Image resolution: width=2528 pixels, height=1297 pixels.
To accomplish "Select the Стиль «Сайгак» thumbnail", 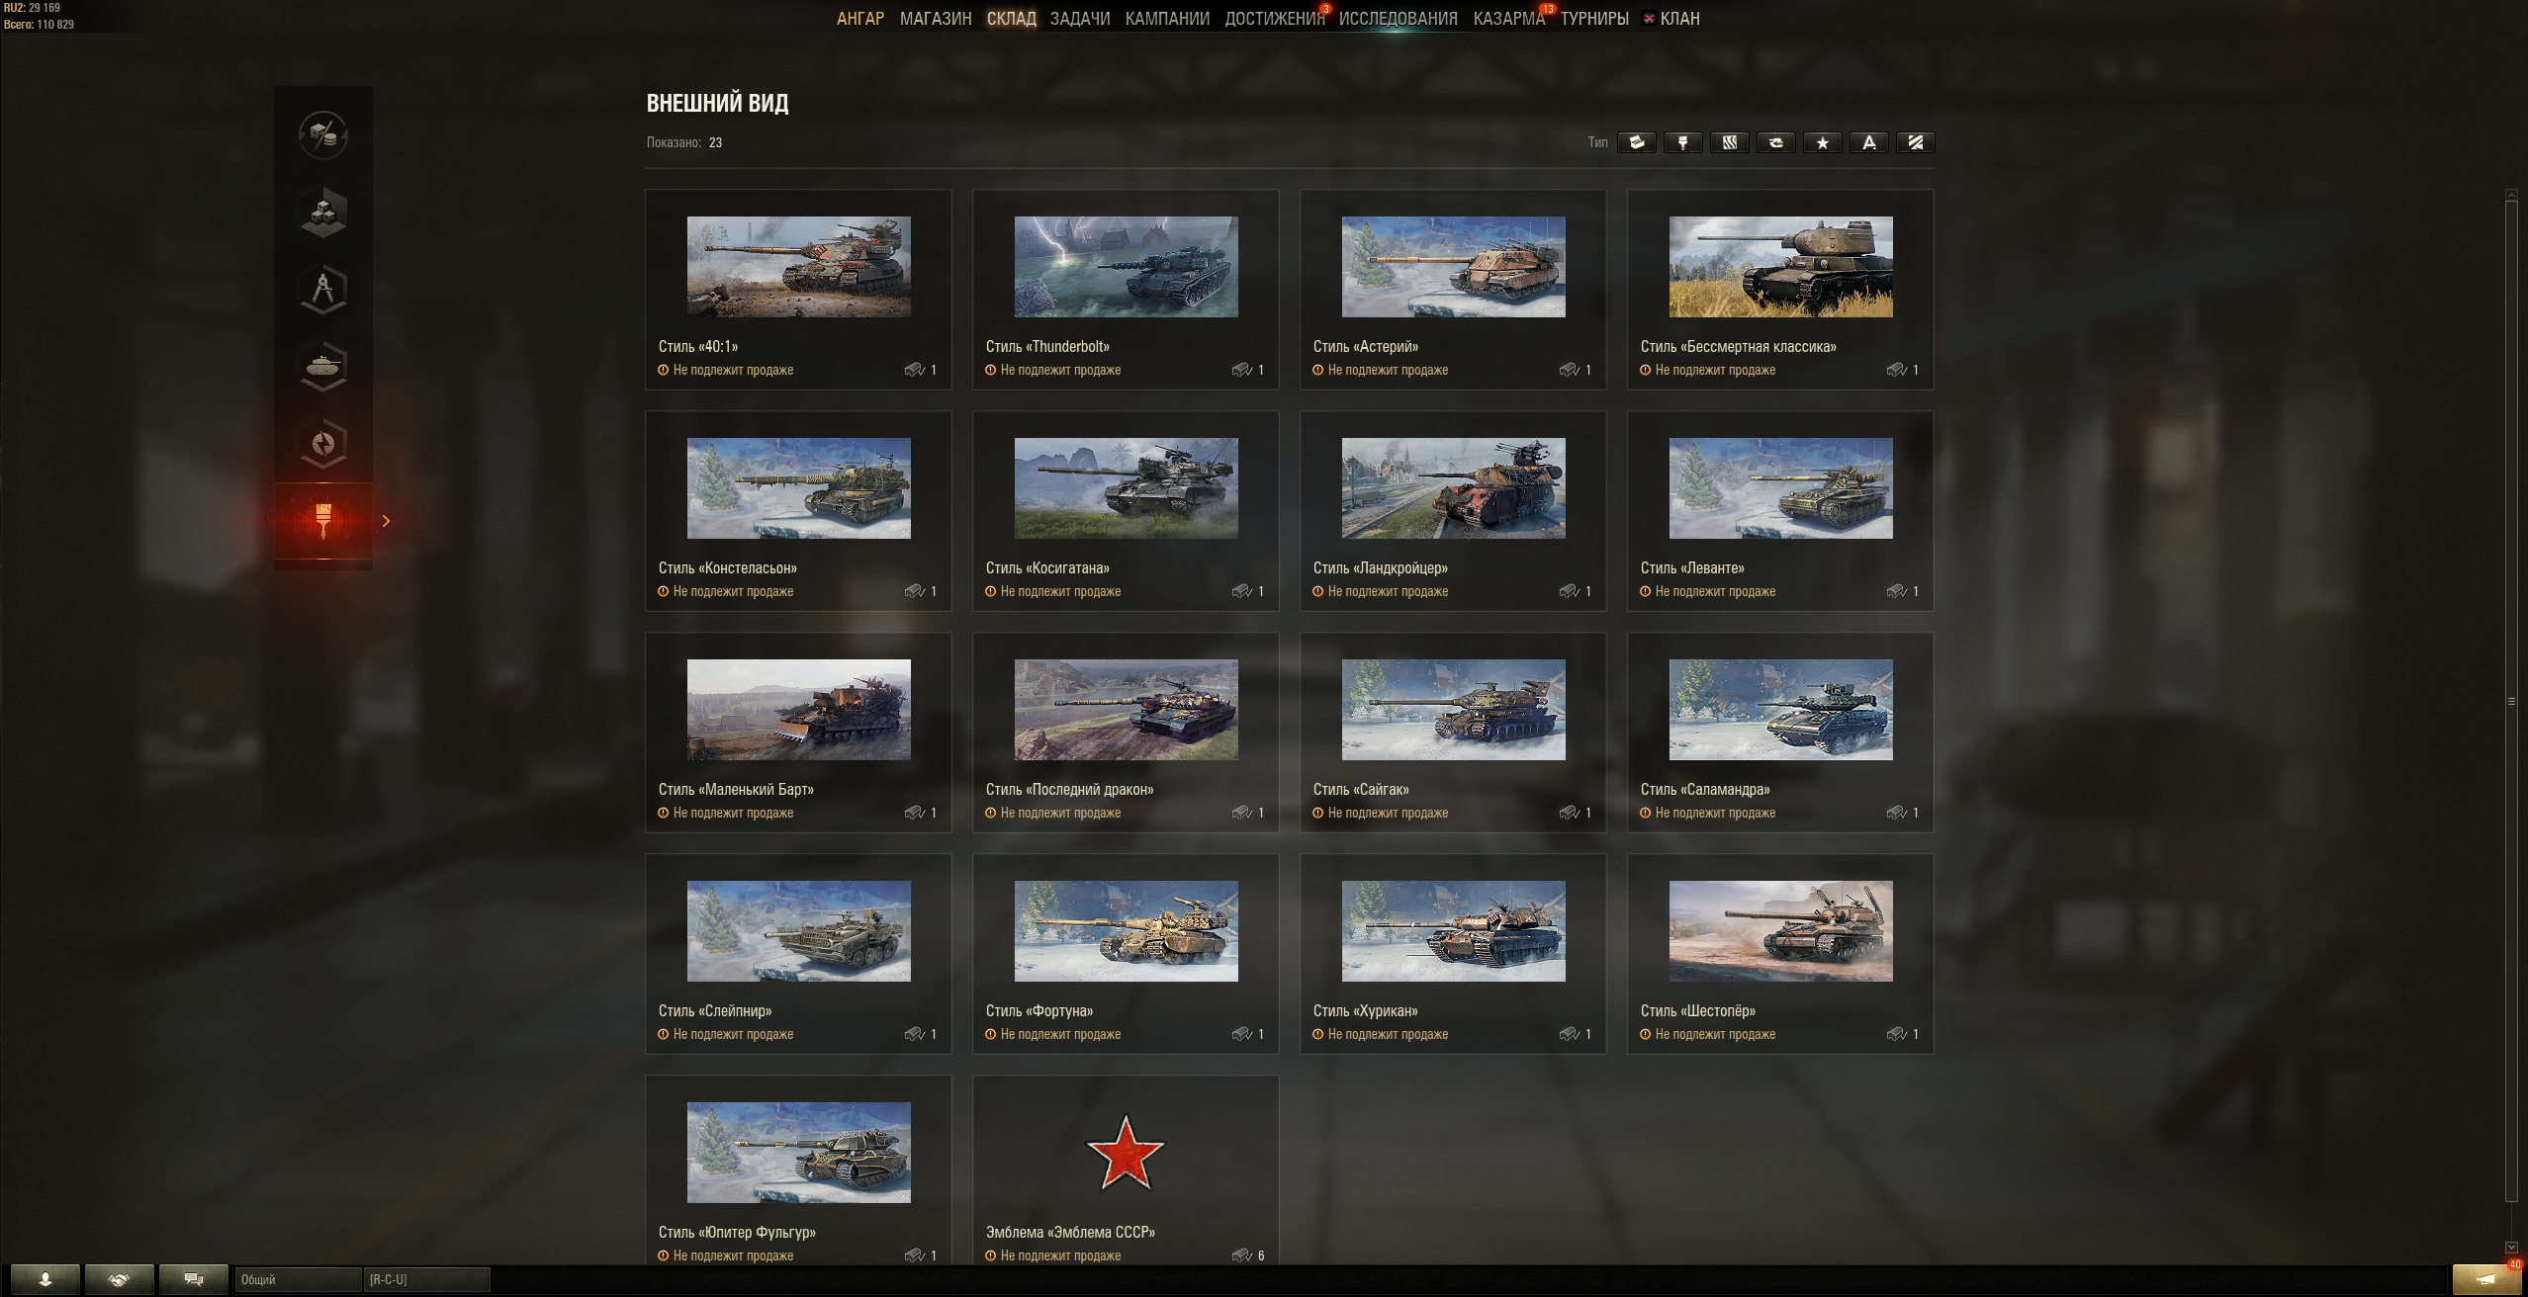I will coord(1454,710).
